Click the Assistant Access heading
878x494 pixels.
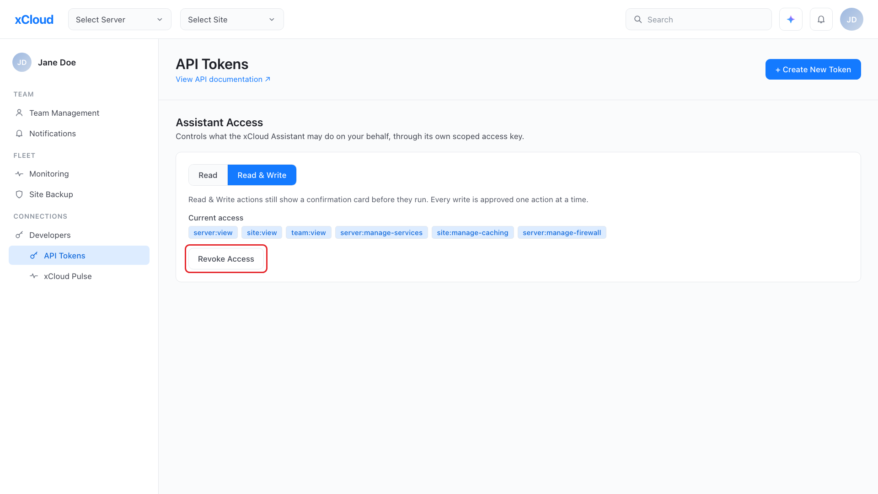click(219, 123)
